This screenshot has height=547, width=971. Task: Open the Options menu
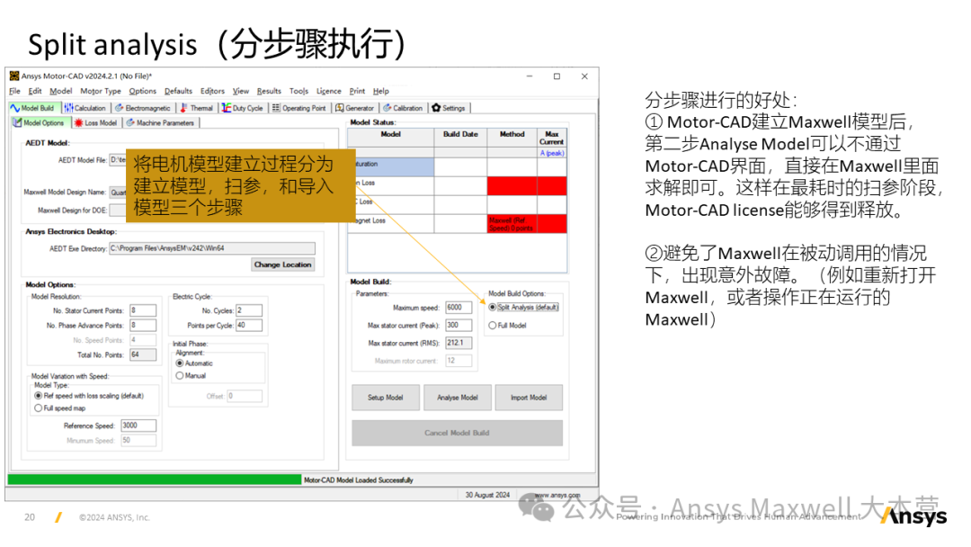pos(142,91)
